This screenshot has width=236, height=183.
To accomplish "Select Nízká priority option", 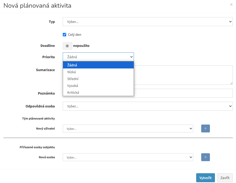I will pyautogui.click(x=98, y=72).
